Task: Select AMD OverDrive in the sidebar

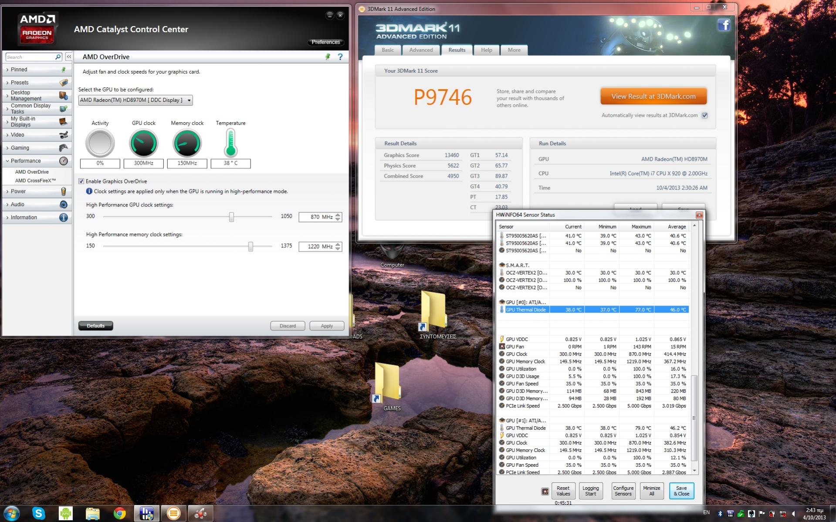Action: point(32,172)
